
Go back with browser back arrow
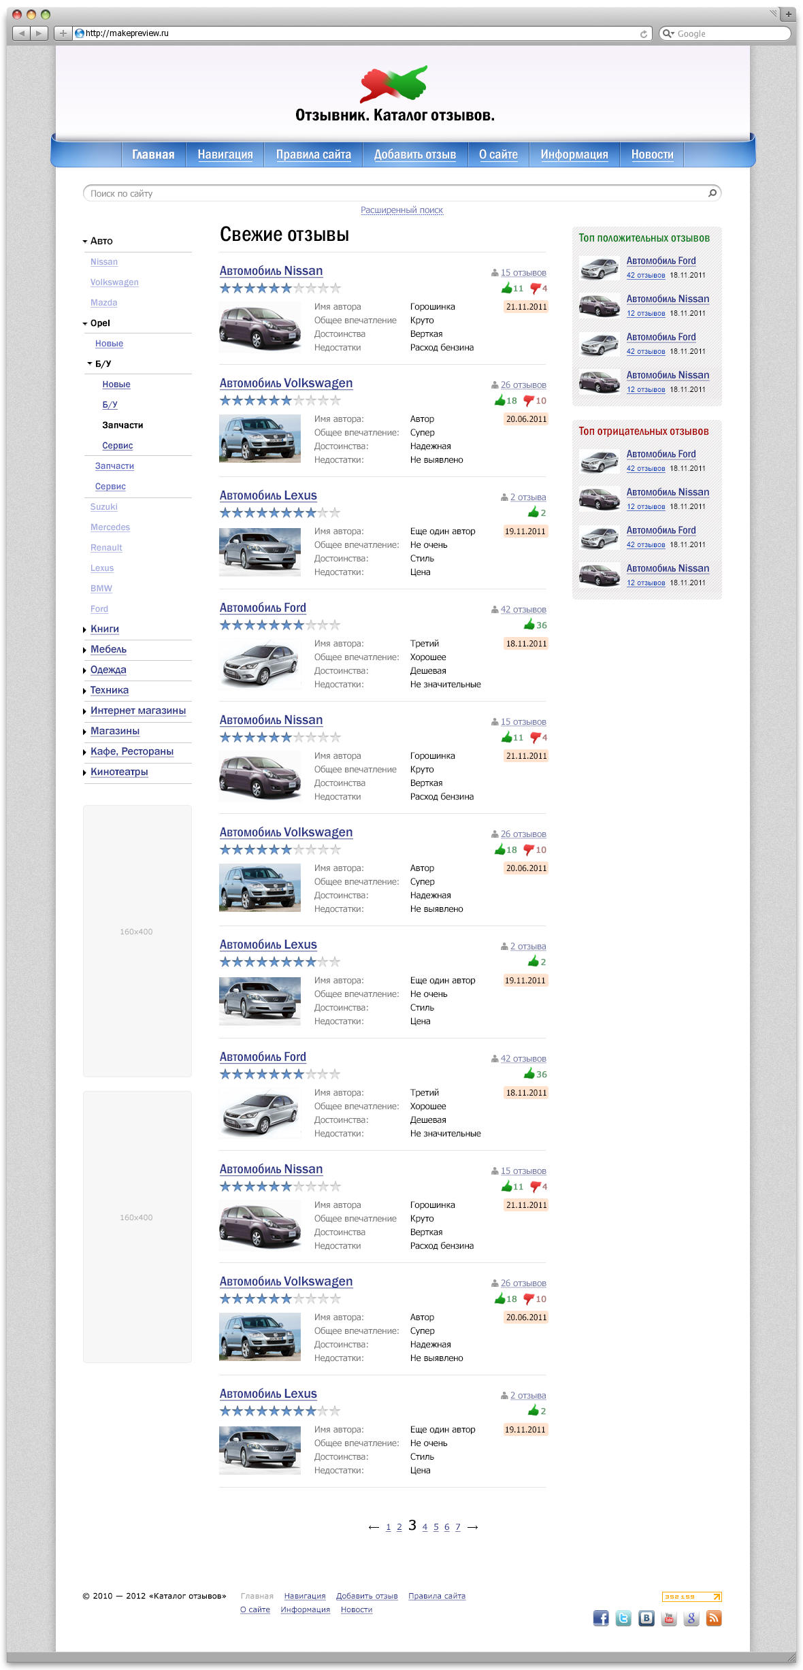pyautogui.click(x=21, y=33)
